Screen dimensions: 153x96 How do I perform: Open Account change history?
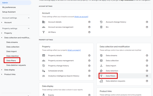pyautogui.click(x=116, y=22)
